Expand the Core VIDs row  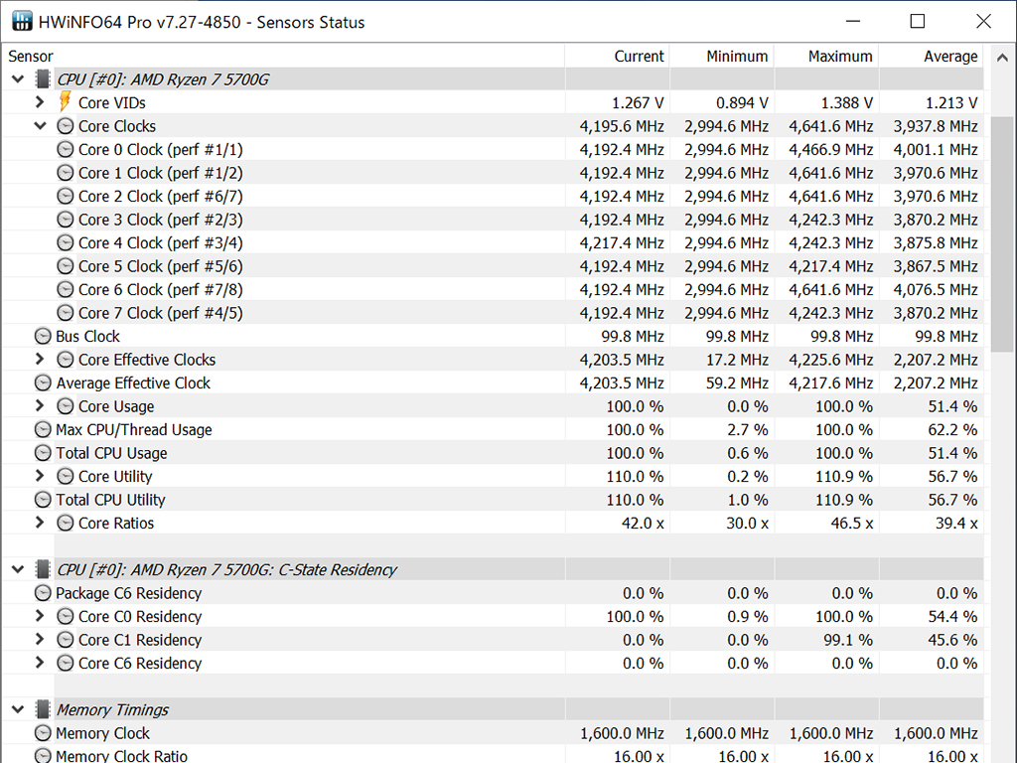point(40,102)
